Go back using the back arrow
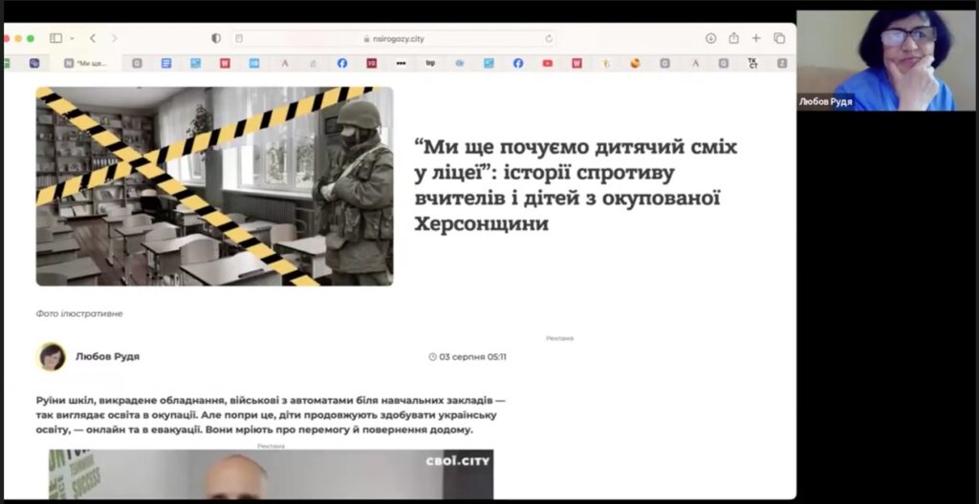The image size is (979, 504). point(93,38)
